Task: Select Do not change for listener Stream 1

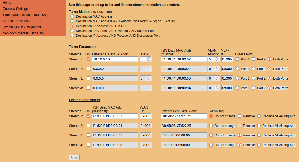Action: (211, 116)
